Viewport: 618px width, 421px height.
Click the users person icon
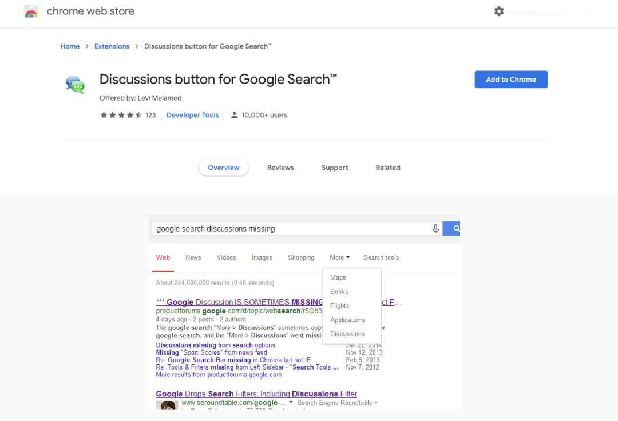235,115
